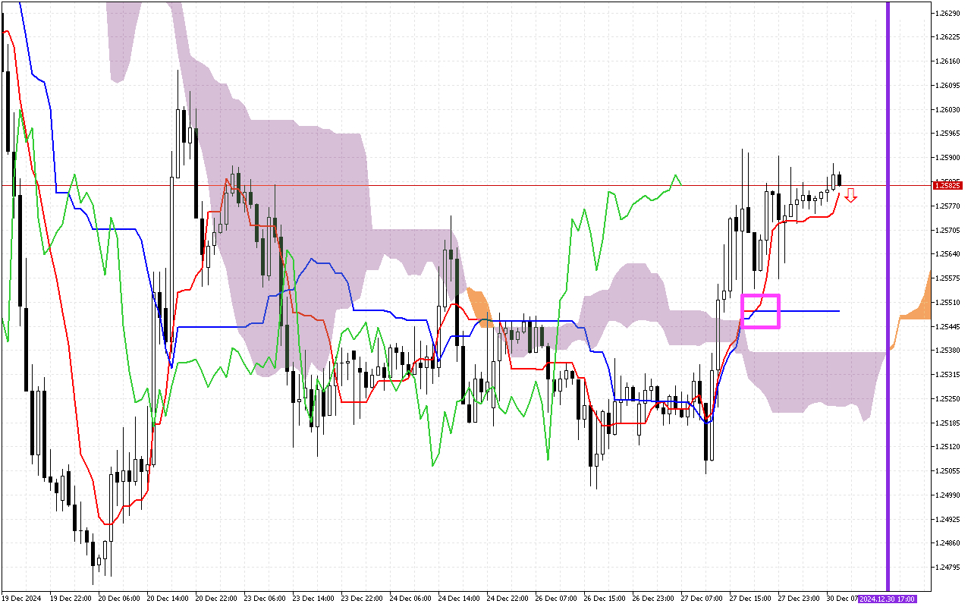Select the 23 Dec 22:00 time label

(x=362, y=599)
